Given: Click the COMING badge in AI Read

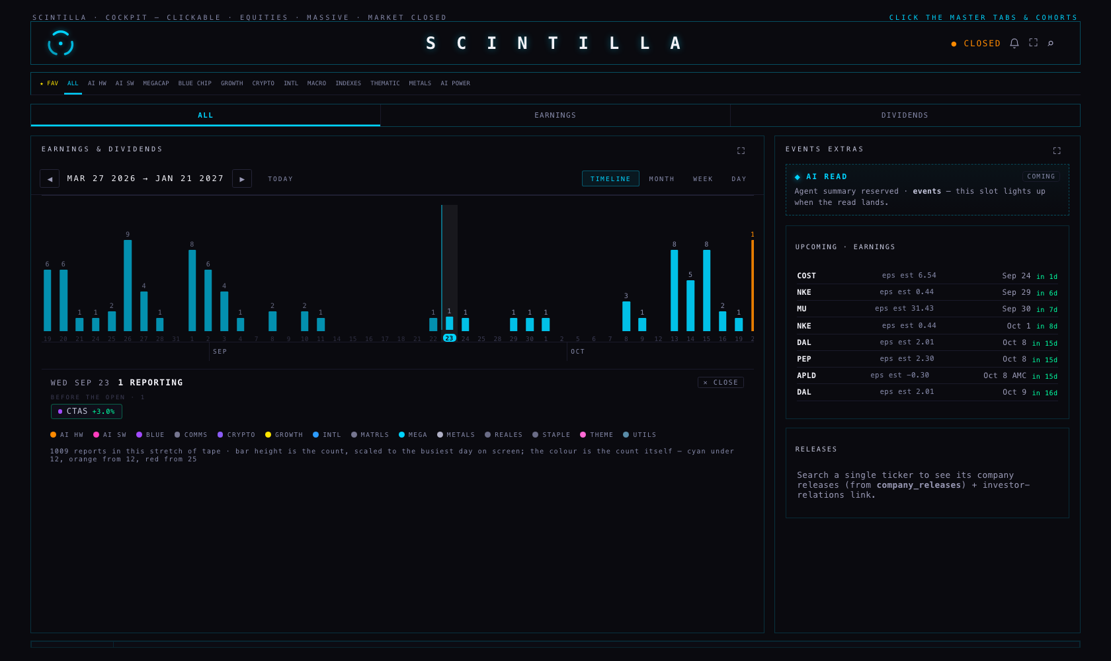Looking at the screenshot, I should pyautogui.click(x=1041, y=176).
